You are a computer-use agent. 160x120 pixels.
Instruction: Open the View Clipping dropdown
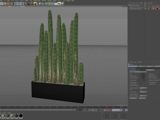click(143, 92)
